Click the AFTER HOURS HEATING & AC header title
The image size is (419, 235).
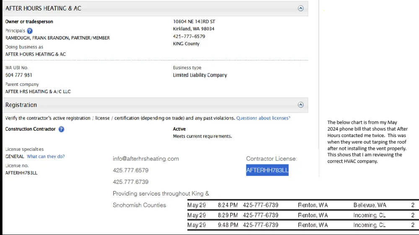coord(43,8)
